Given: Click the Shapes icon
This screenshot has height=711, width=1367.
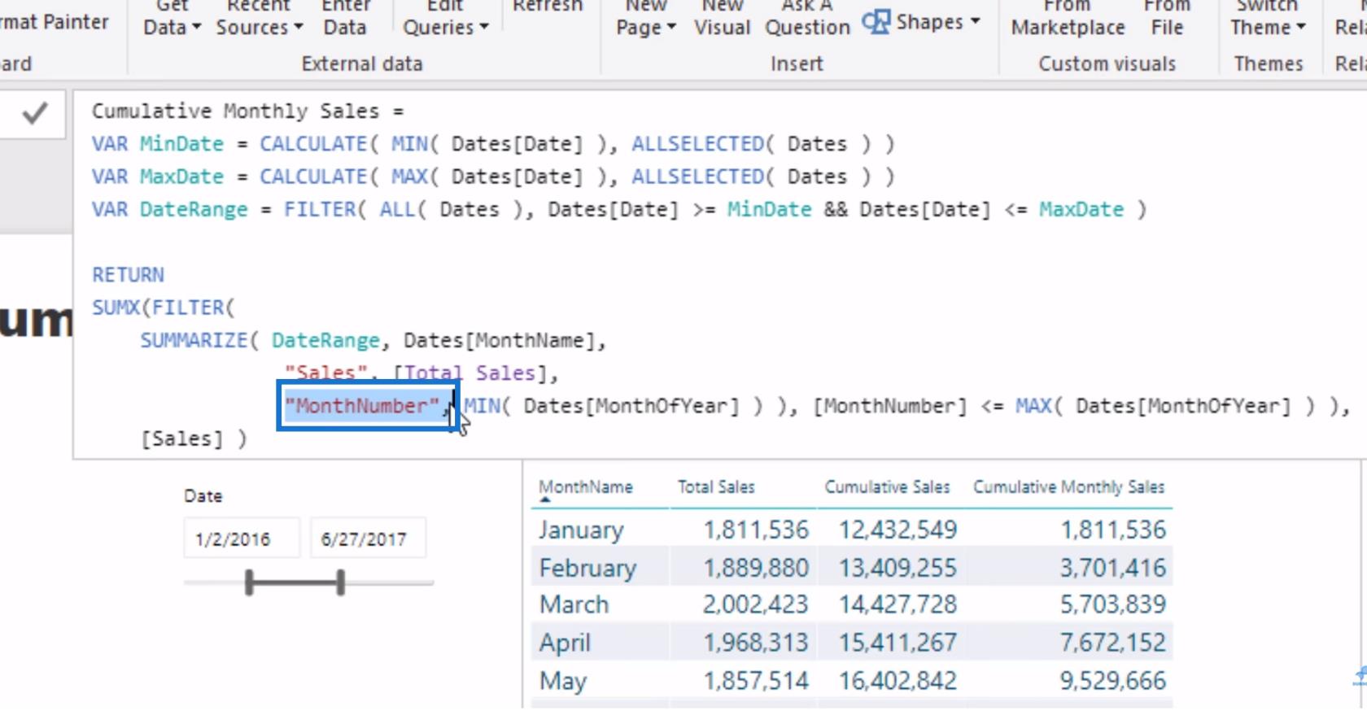Looking at the screenshot, I should click(876, 22).
